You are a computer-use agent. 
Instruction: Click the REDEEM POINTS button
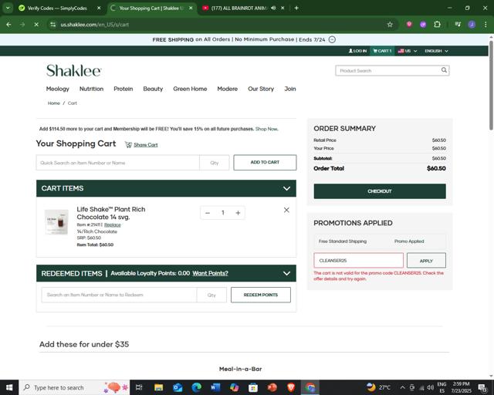[261, 295]
